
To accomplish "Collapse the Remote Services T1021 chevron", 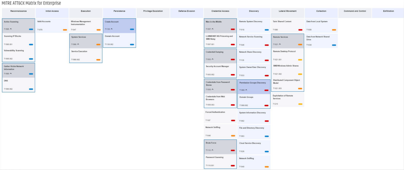I will pyautogui.click(x=280, y=44).
